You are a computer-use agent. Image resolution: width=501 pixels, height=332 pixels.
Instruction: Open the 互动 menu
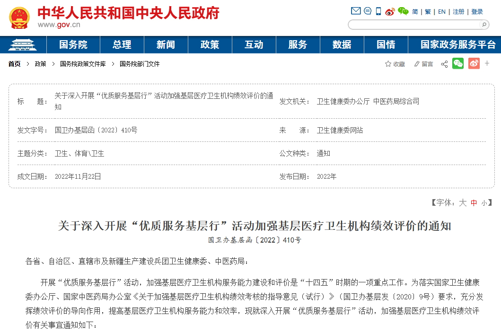coord(254,45)
